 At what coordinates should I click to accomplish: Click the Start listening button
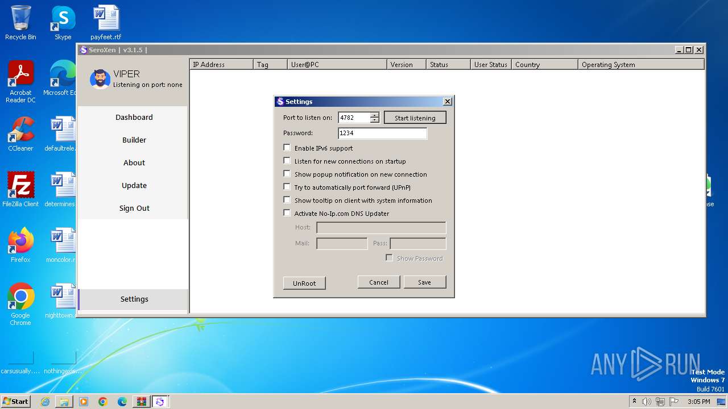pyautogui.click(x=415, y=118)
